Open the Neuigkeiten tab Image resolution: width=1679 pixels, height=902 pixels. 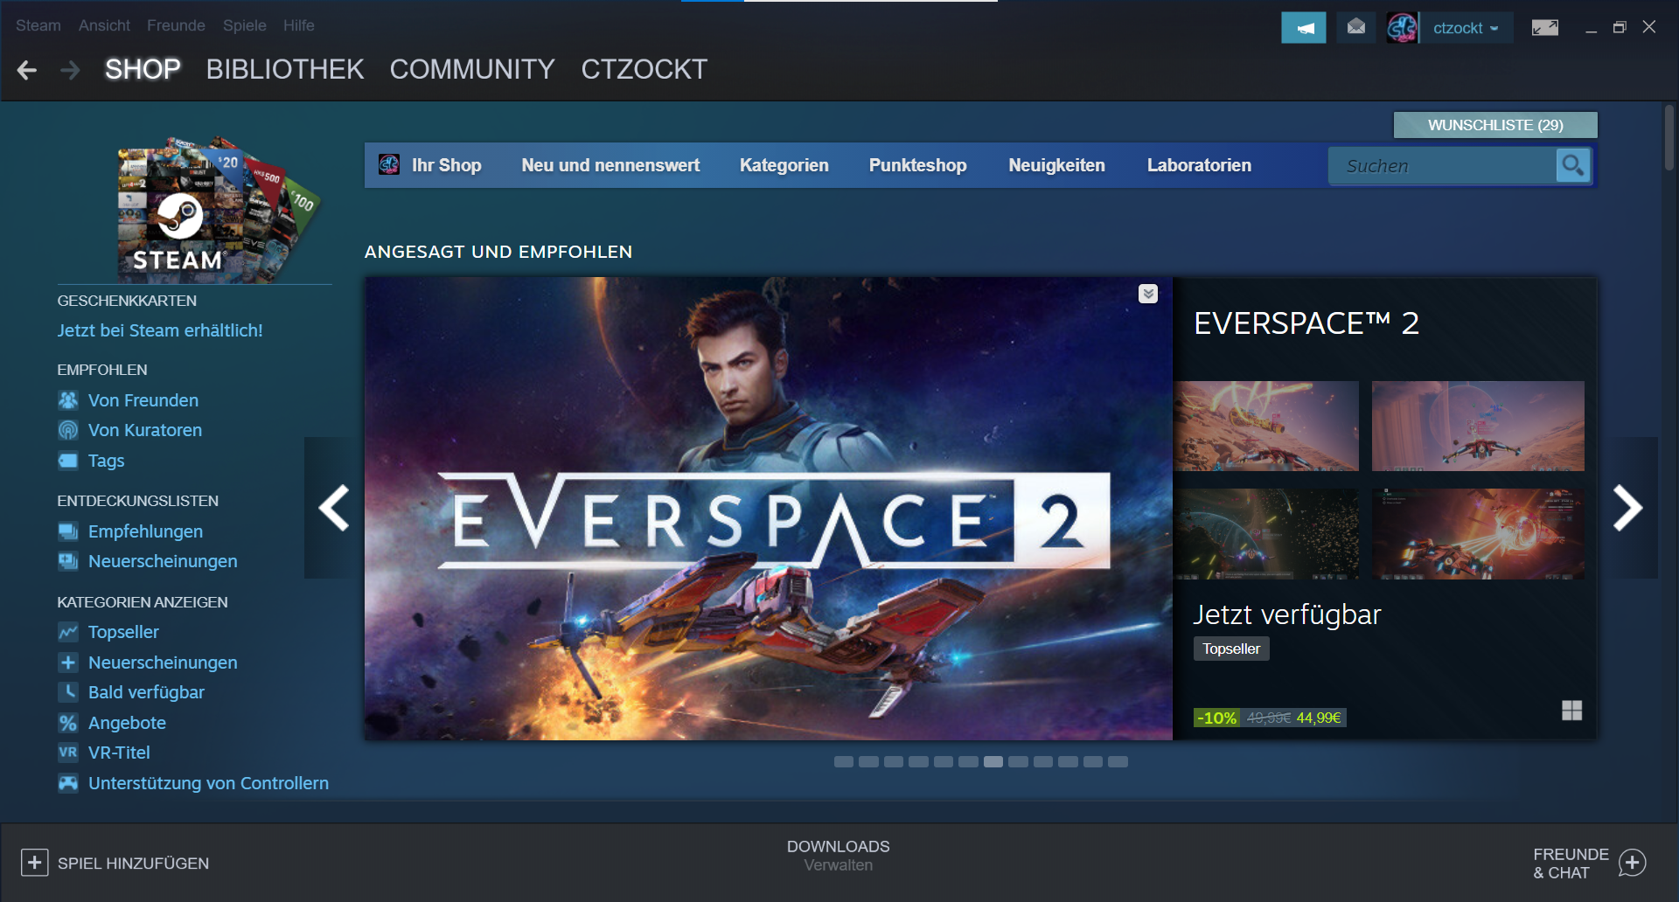pyautogui.click(x=1056, y=165)
